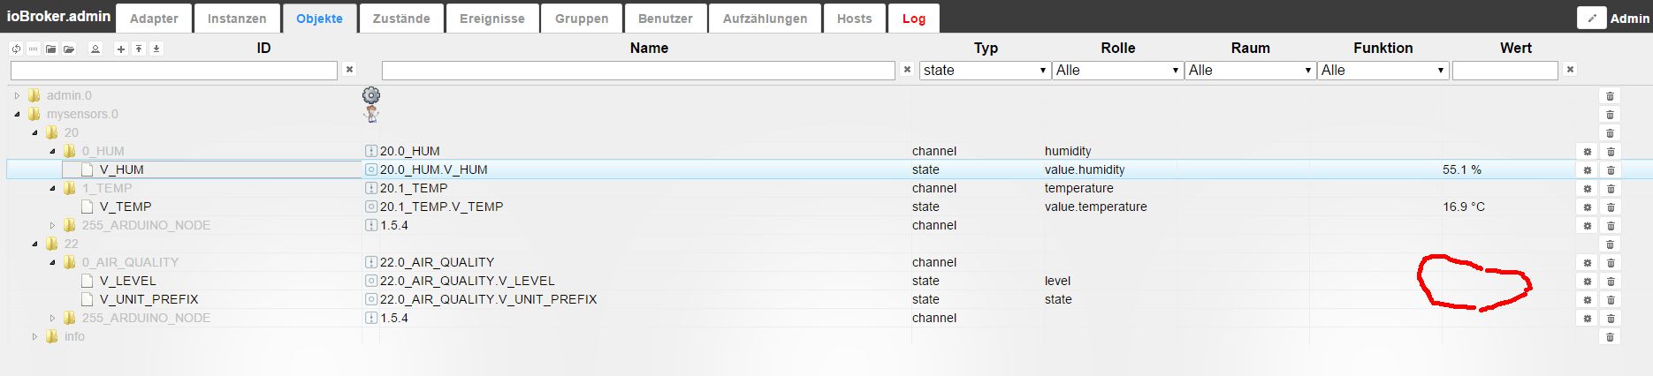Image resolution: width=1653 pixels, height=376 pixels.
Task: Click the expert mode person icon
Action: [95, 49]
